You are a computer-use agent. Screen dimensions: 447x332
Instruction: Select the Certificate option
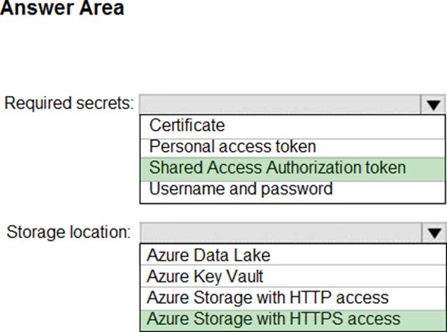[x=187, y=125]
